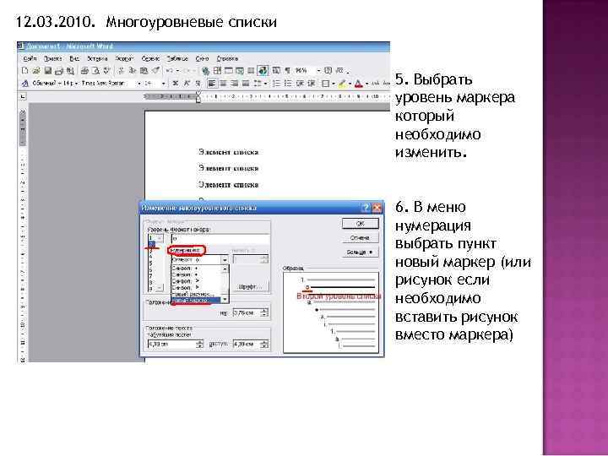Open the Файл menu
Viewport: 608px width, 456px height.
click(30, 59)
